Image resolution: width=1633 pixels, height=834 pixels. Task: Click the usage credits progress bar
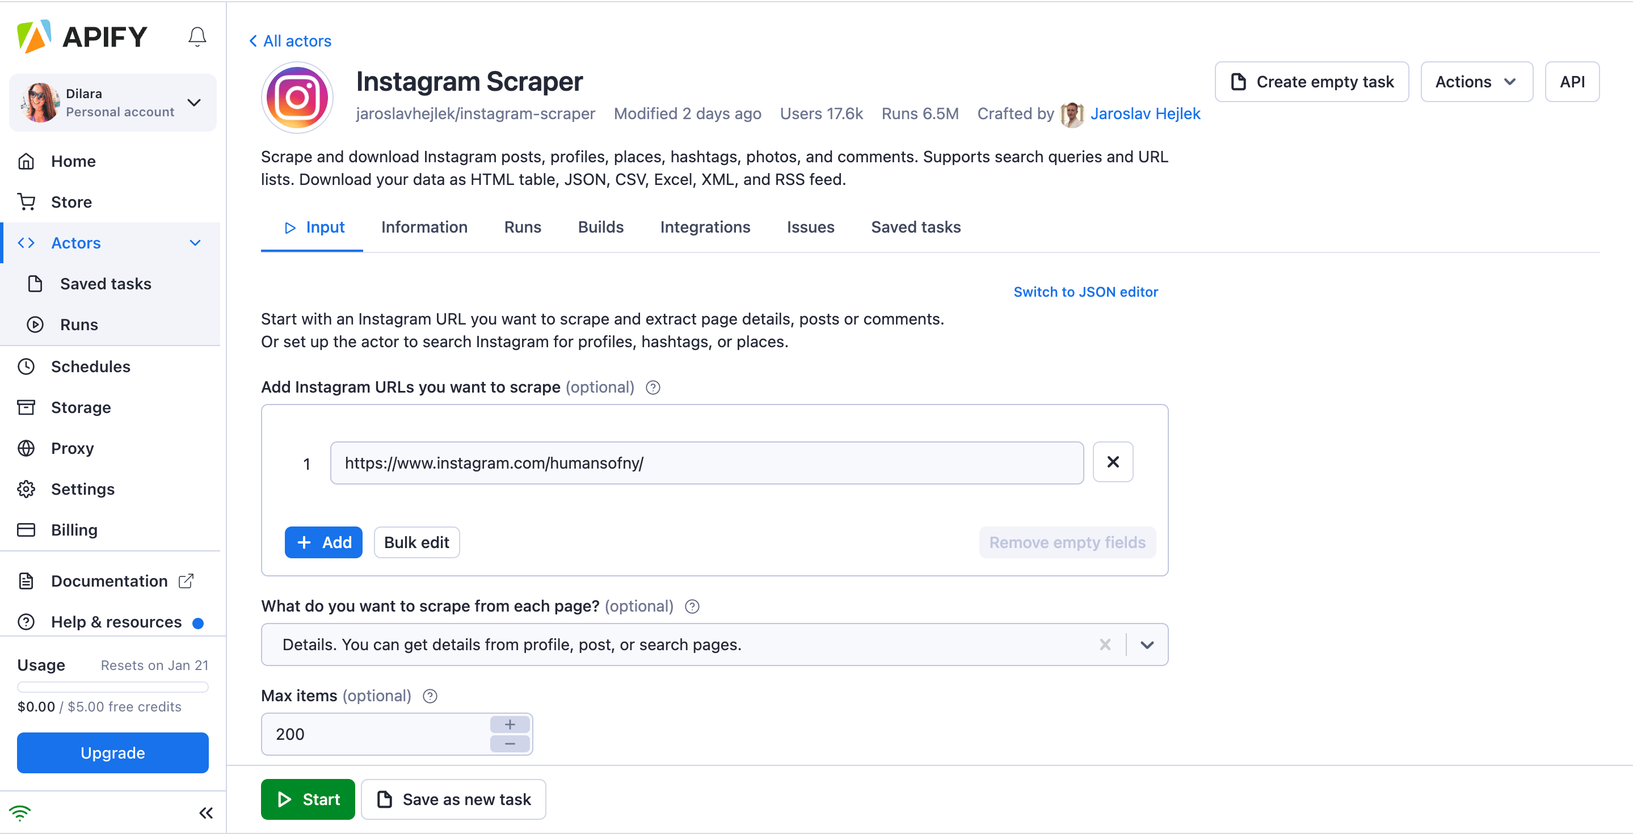112,687
